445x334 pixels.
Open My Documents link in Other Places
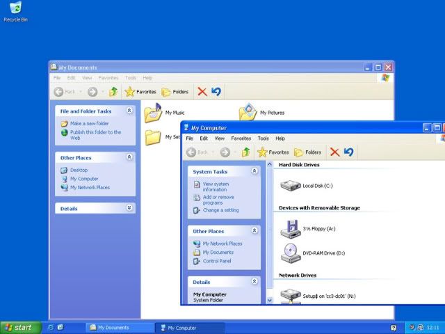218,252
